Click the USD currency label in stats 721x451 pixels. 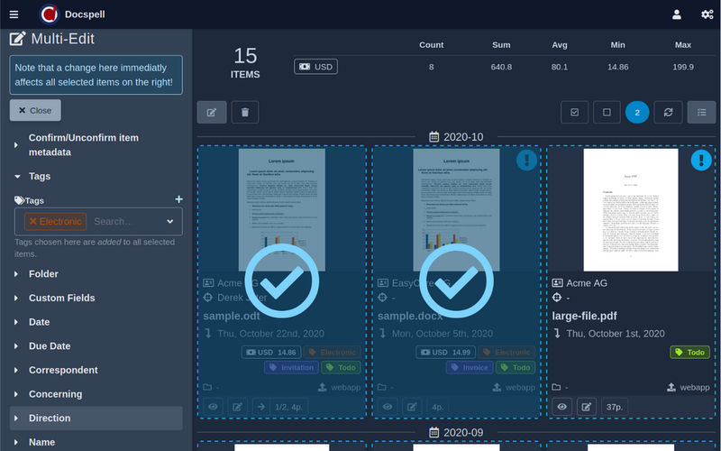coord(316,67)
